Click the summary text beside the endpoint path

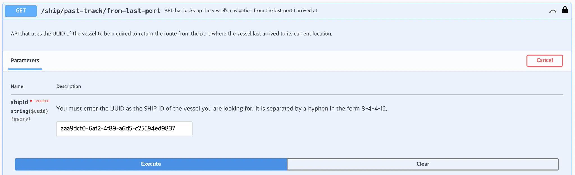click(241, 11)
